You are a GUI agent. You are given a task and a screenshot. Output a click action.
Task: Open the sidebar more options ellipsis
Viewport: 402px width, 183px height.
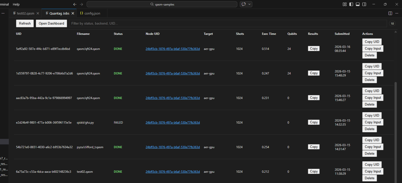click(x=3, y=13)
